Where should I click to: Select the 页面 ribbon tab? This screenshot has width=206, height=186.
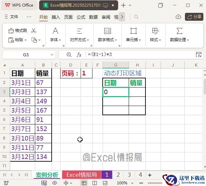68,17
